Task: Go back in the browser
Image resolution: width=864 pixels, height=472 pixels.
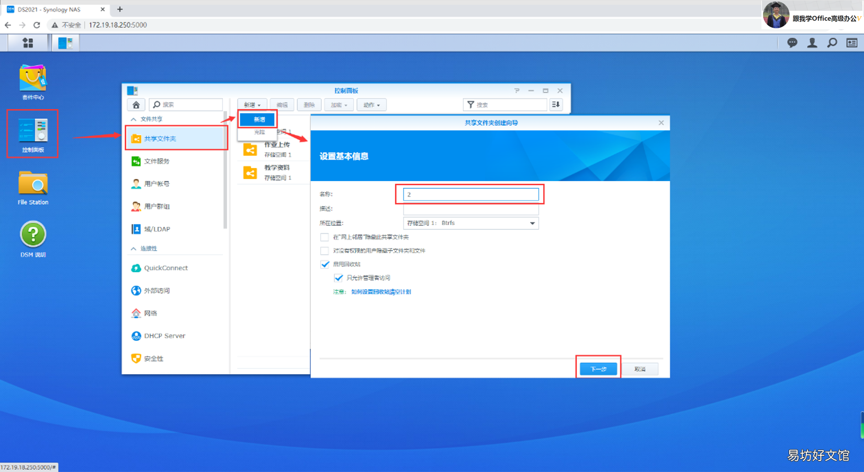Action: tap(8, 25)
